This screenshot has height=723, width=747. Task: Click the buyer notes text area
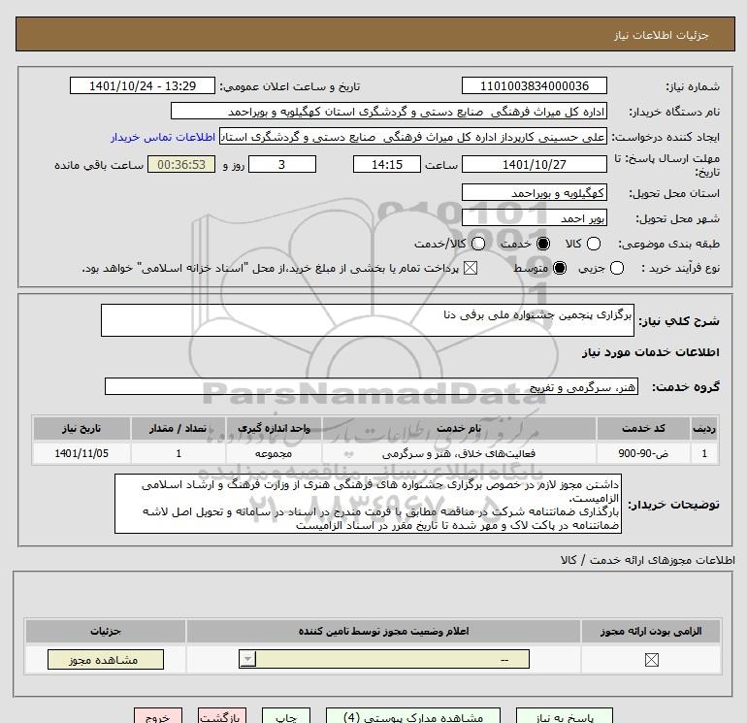click(x=368, y=504)
